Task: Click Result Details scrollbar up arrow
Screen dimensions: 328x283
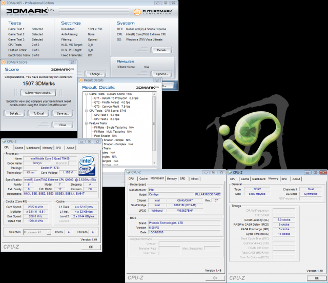Action: tap(154, 94)
